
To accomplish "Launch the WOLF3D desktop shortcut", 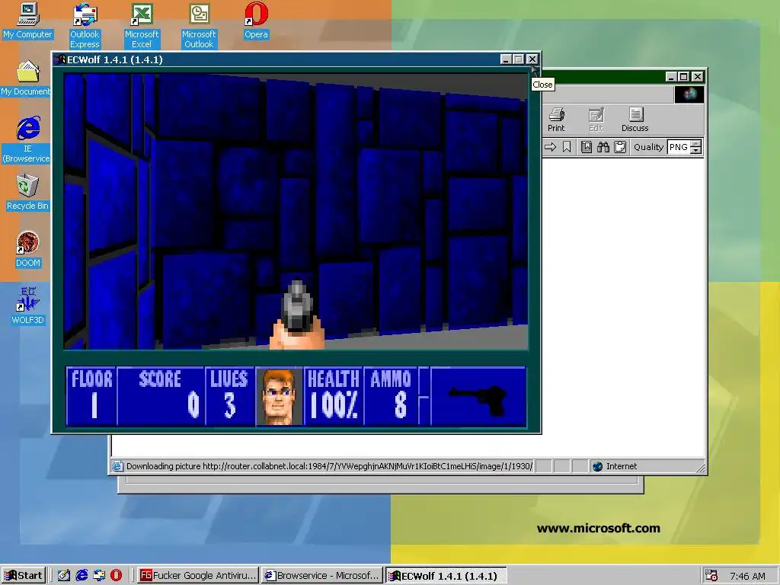I will click(28, 306).
